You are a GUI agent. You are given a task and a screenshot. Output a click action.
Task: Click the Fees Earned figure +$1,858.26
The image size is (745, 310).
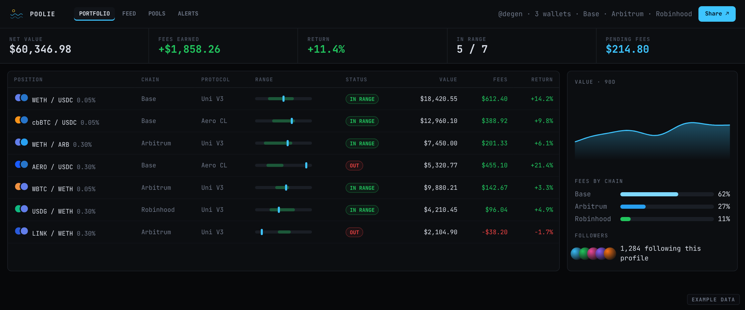pyautogui.click(x=189, y=49)
